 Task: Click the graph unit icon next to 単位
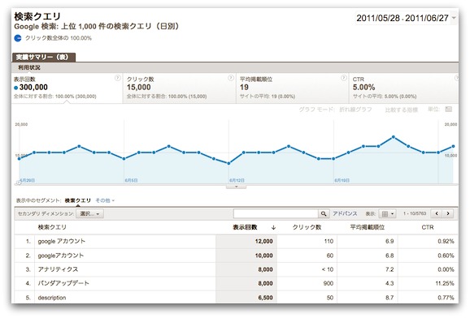(x=448, y=110)
